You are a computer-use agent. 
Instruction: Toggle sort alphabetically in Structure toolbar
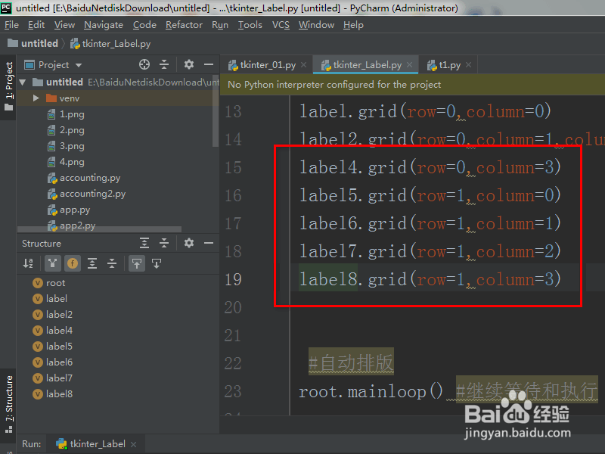tap(28, 263)
